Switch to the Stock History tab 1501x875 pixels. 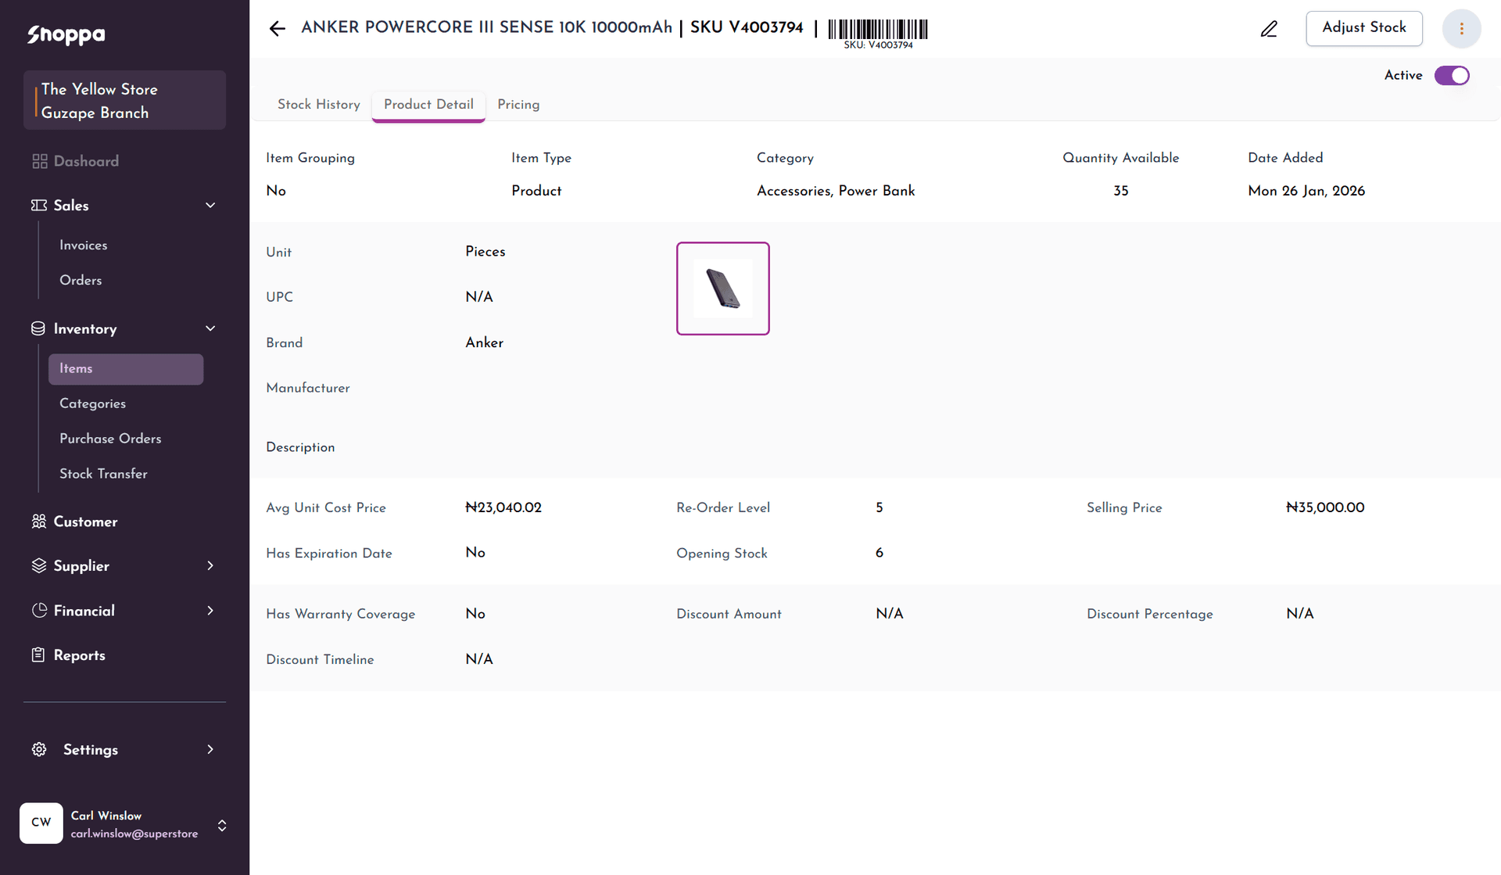(x=318, y=105)
